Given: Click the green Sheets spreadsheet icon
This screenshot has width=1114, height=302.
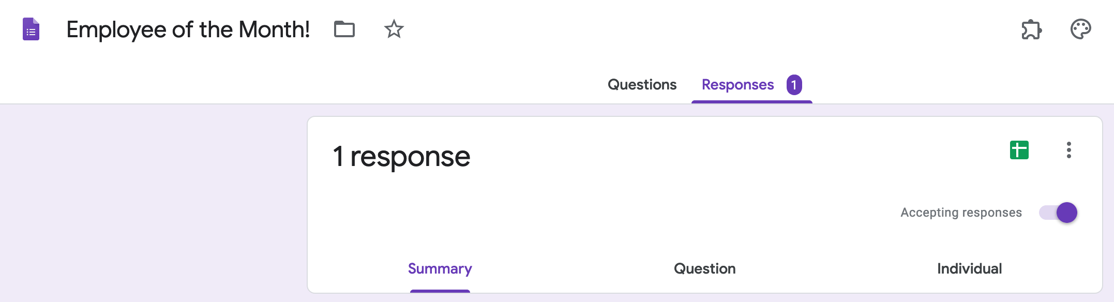Looking at the screenshot, I should (x=1019, y=150).
